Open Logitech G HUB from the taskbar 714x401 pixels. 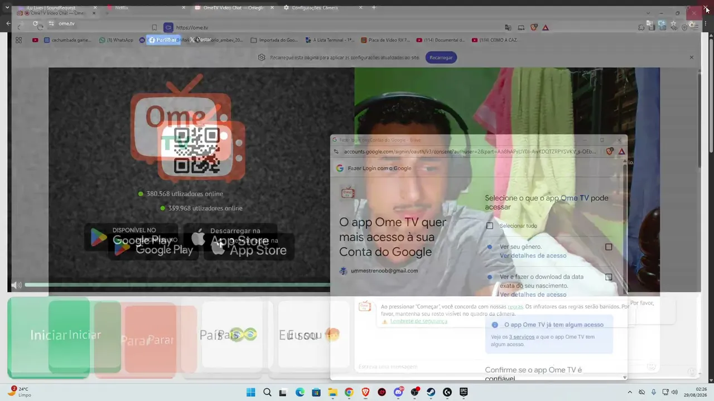point(447,392)
